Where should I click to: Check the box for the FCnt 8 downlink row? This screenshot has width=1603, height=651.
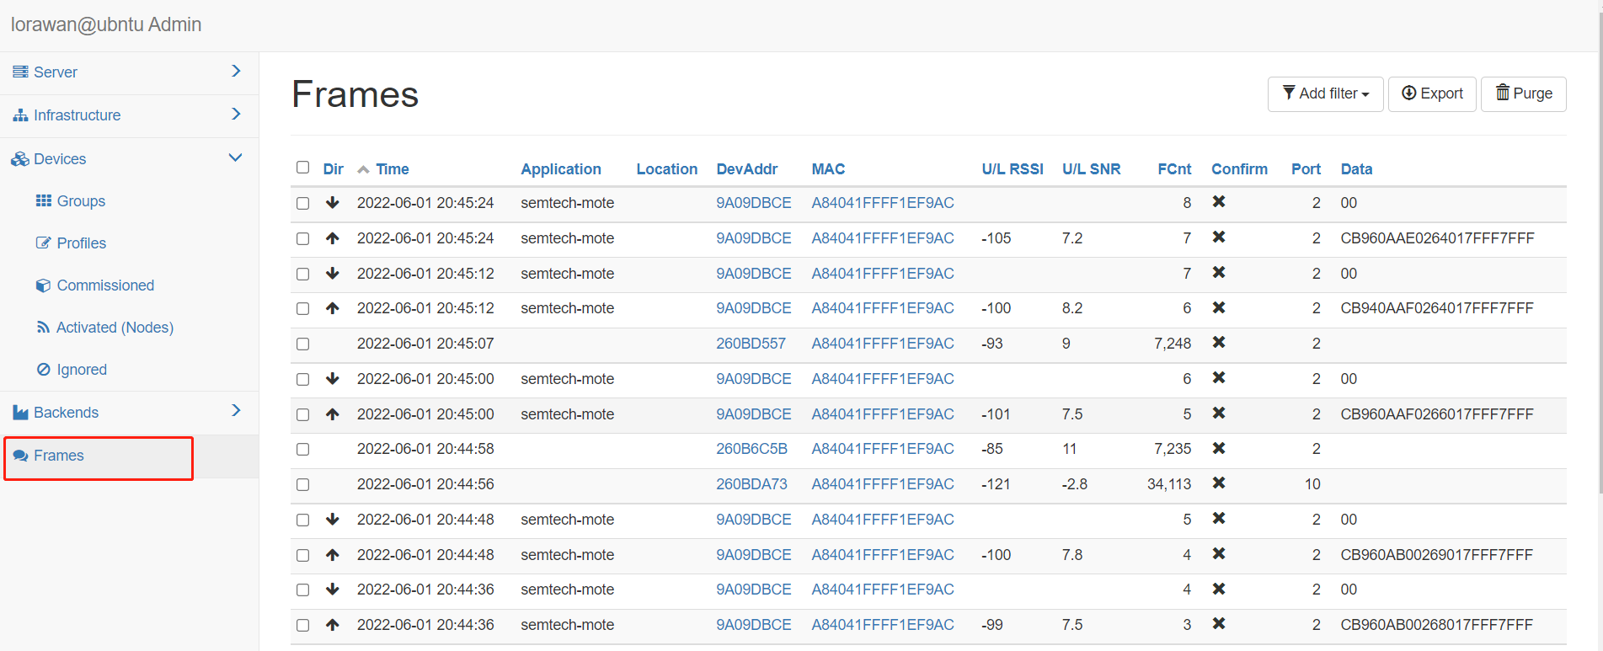coord(303,203)
